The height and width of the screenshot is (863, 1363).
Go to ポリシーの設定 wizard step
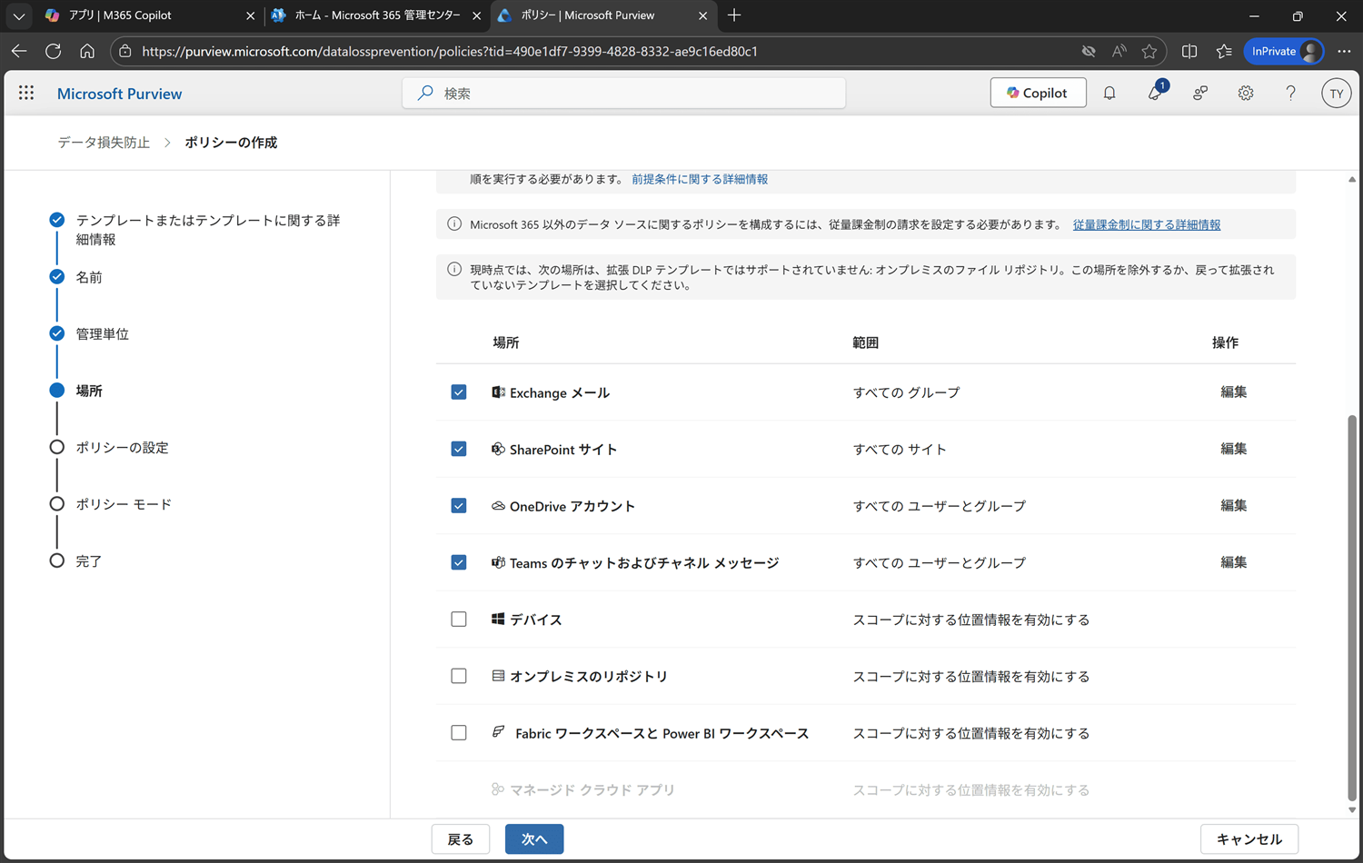pos(123,447)
